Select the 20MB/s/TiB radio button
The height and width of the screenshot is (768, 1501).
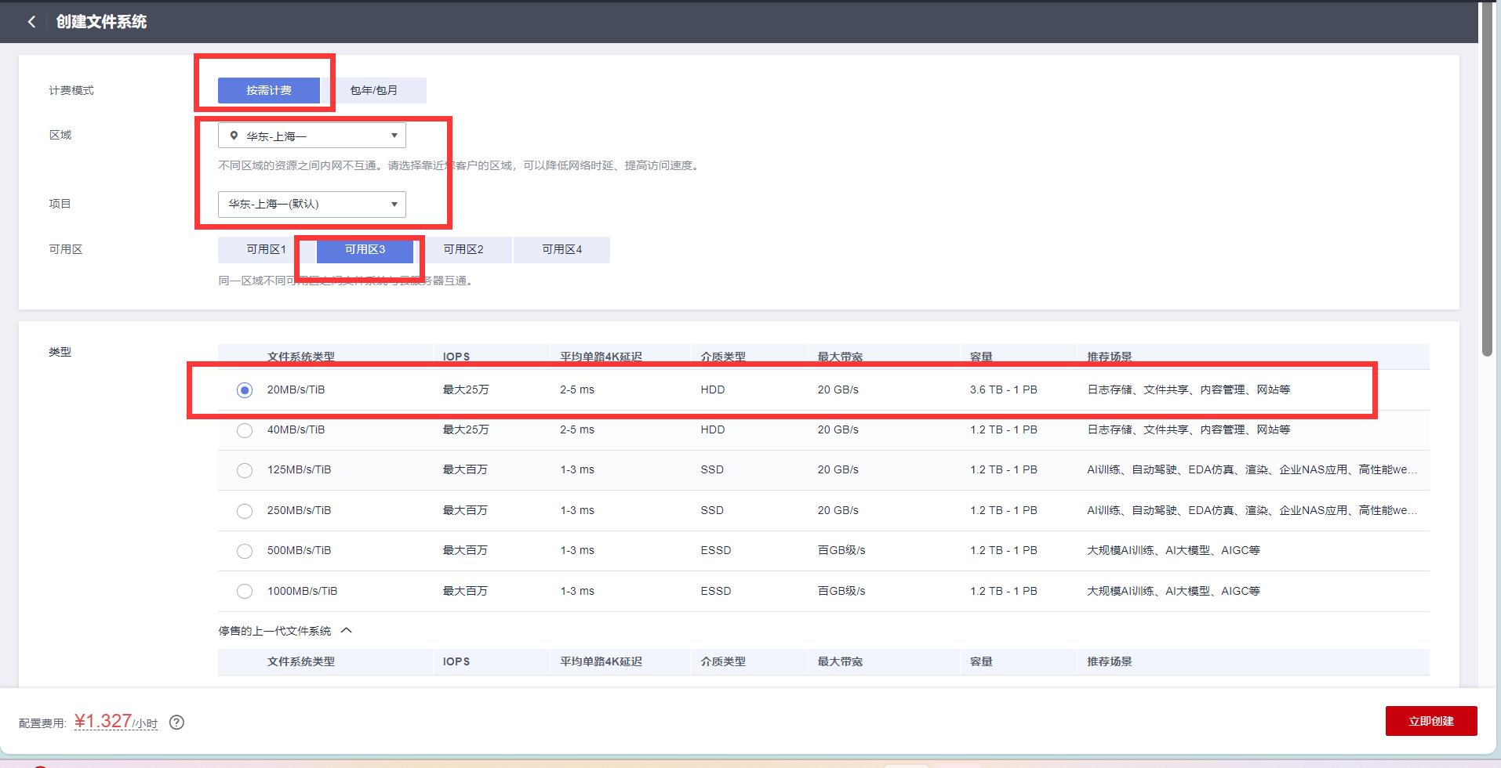click(x=245, y=390)
